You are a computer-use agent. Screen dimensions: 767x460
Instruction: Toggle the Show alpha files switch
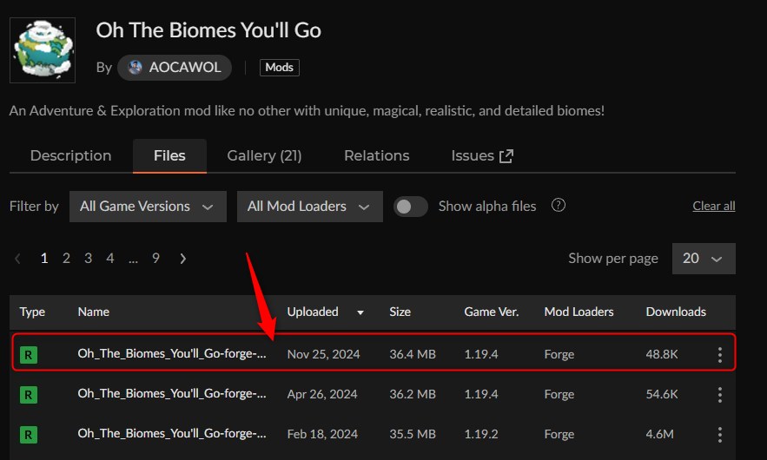tap(411, 207)
